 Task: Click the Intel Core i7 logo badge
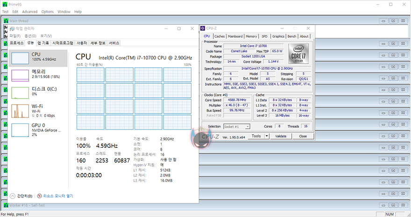[x=298, y=53]
